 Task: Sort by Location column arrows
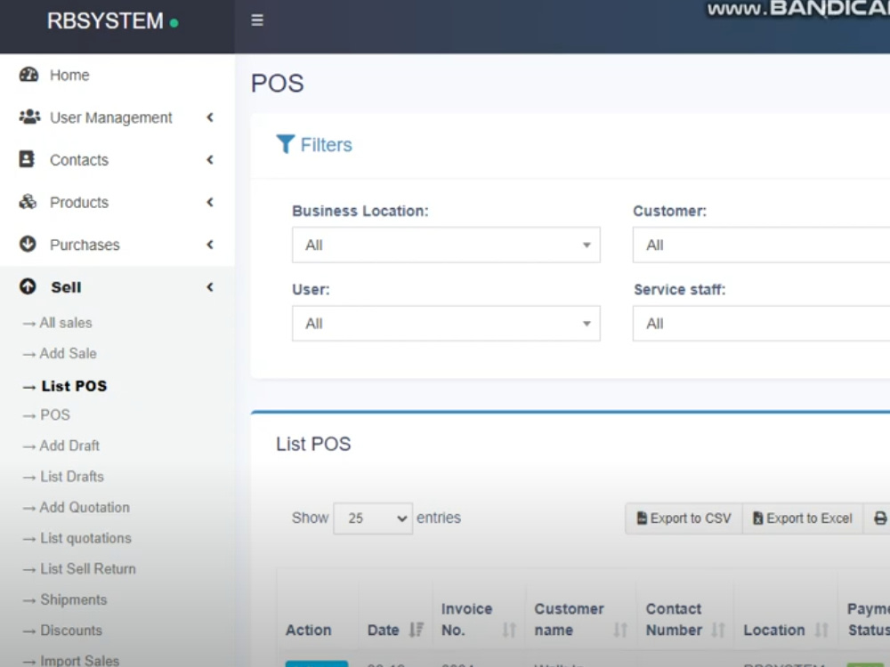click(821, 630)
